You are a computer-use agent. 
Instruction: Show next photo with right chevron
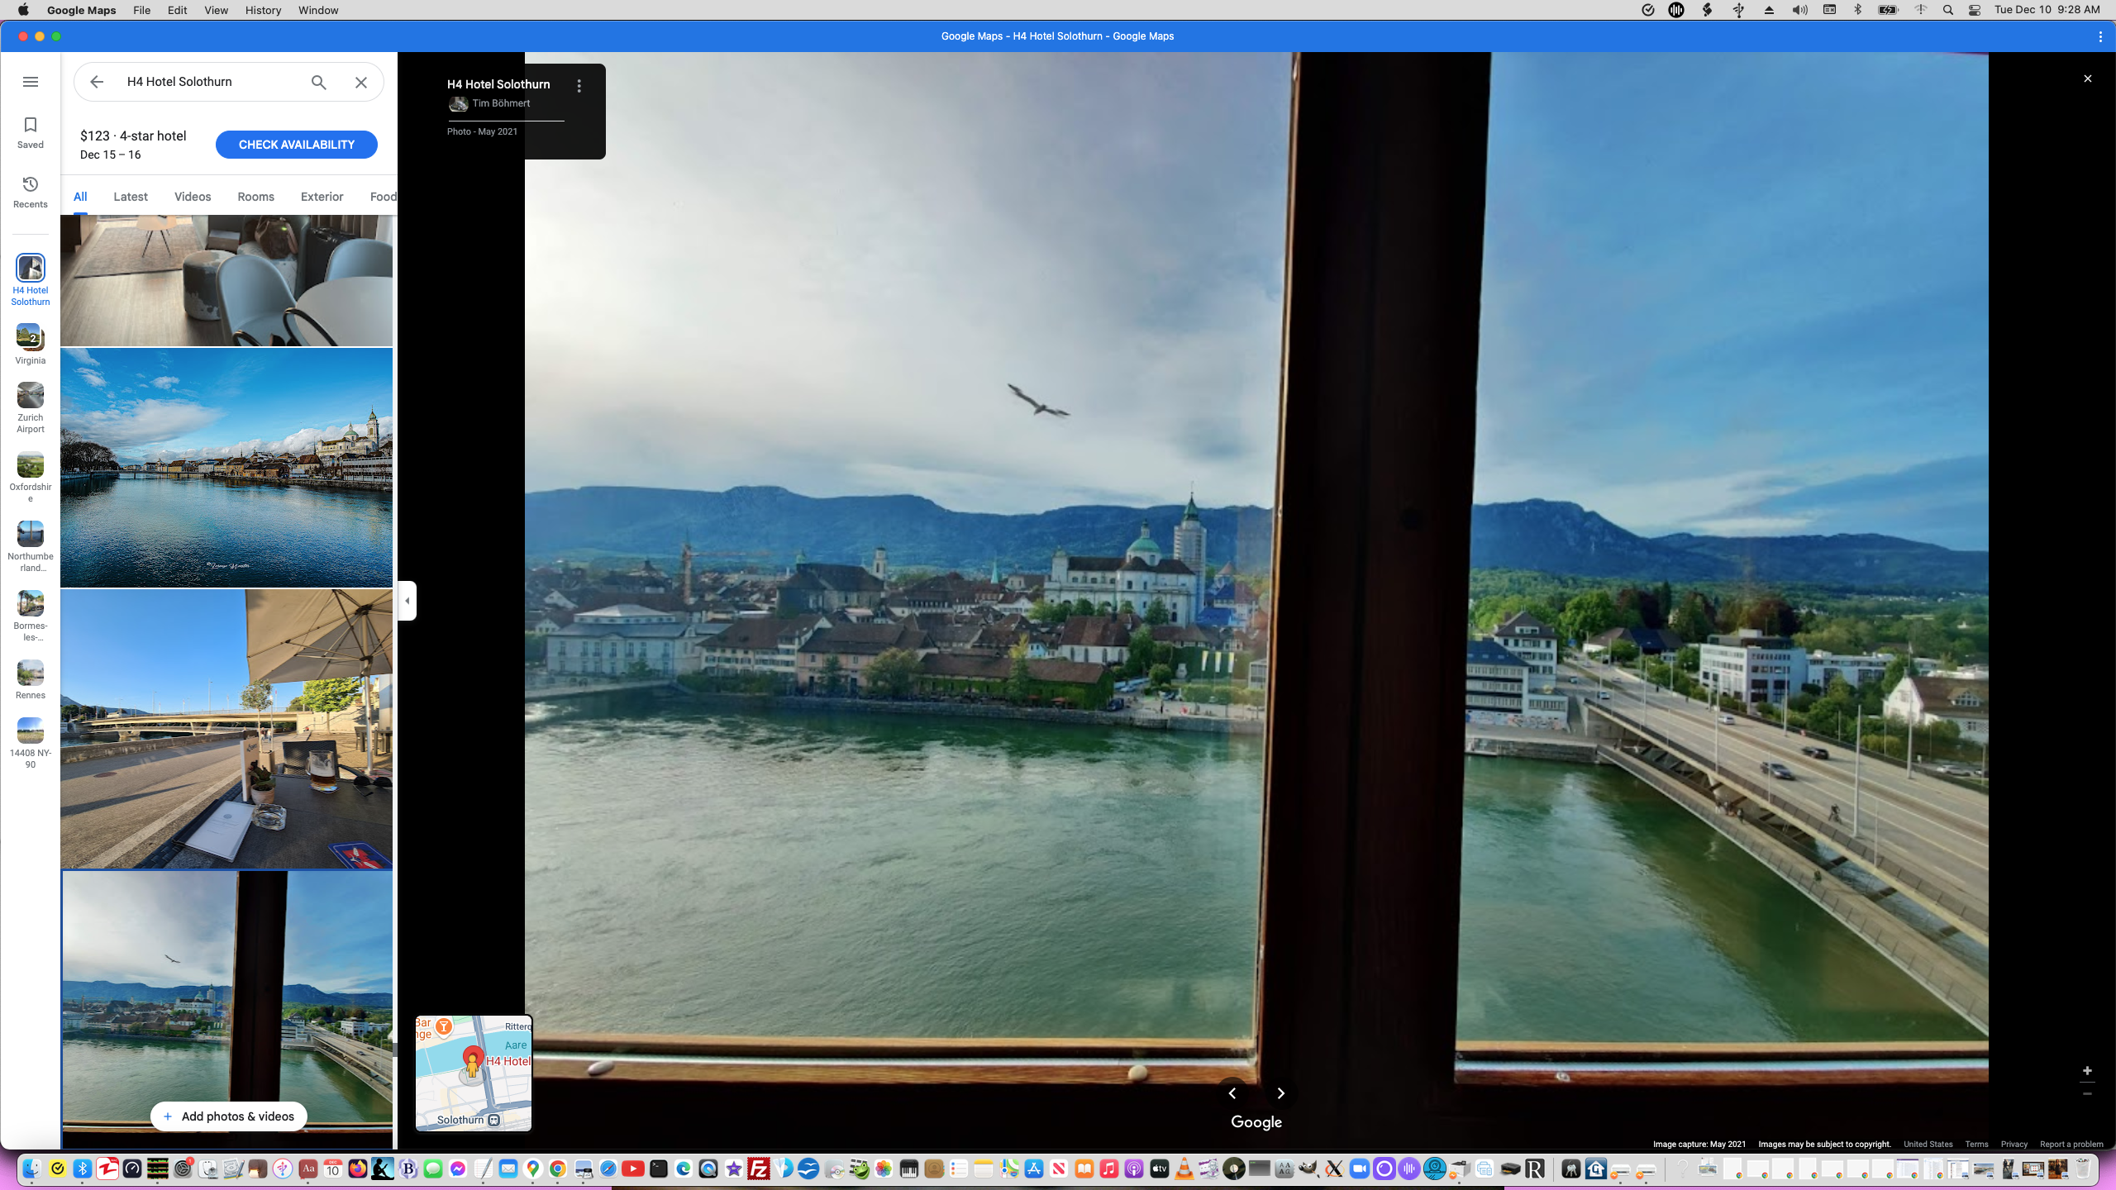tap(1281, 1093)
